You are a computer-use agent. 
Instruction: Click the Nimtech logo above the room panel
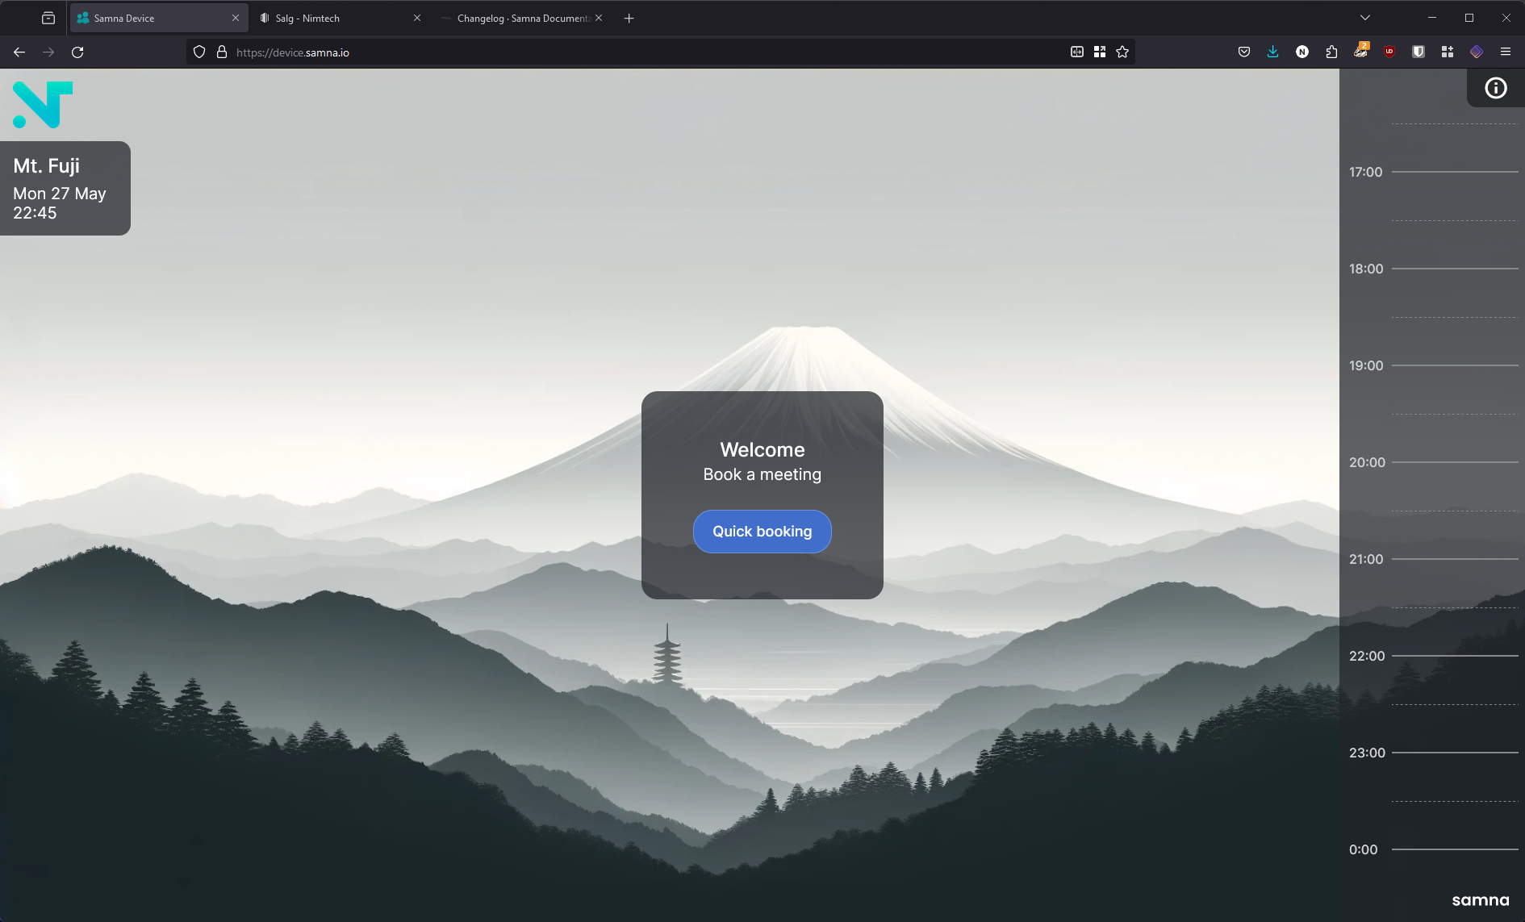43,105
